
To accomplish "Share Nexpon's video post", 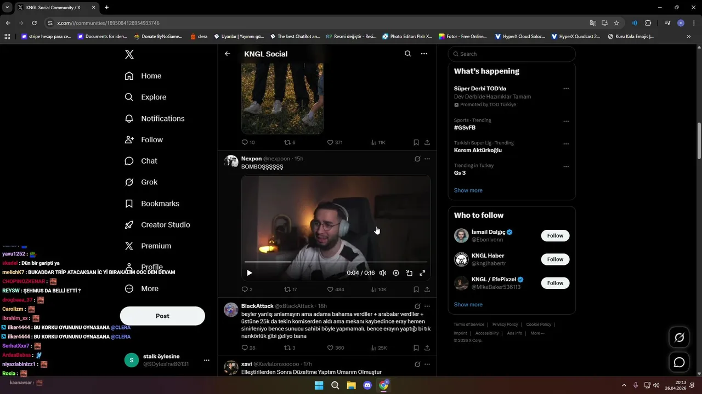I will (x=427, y=289).
